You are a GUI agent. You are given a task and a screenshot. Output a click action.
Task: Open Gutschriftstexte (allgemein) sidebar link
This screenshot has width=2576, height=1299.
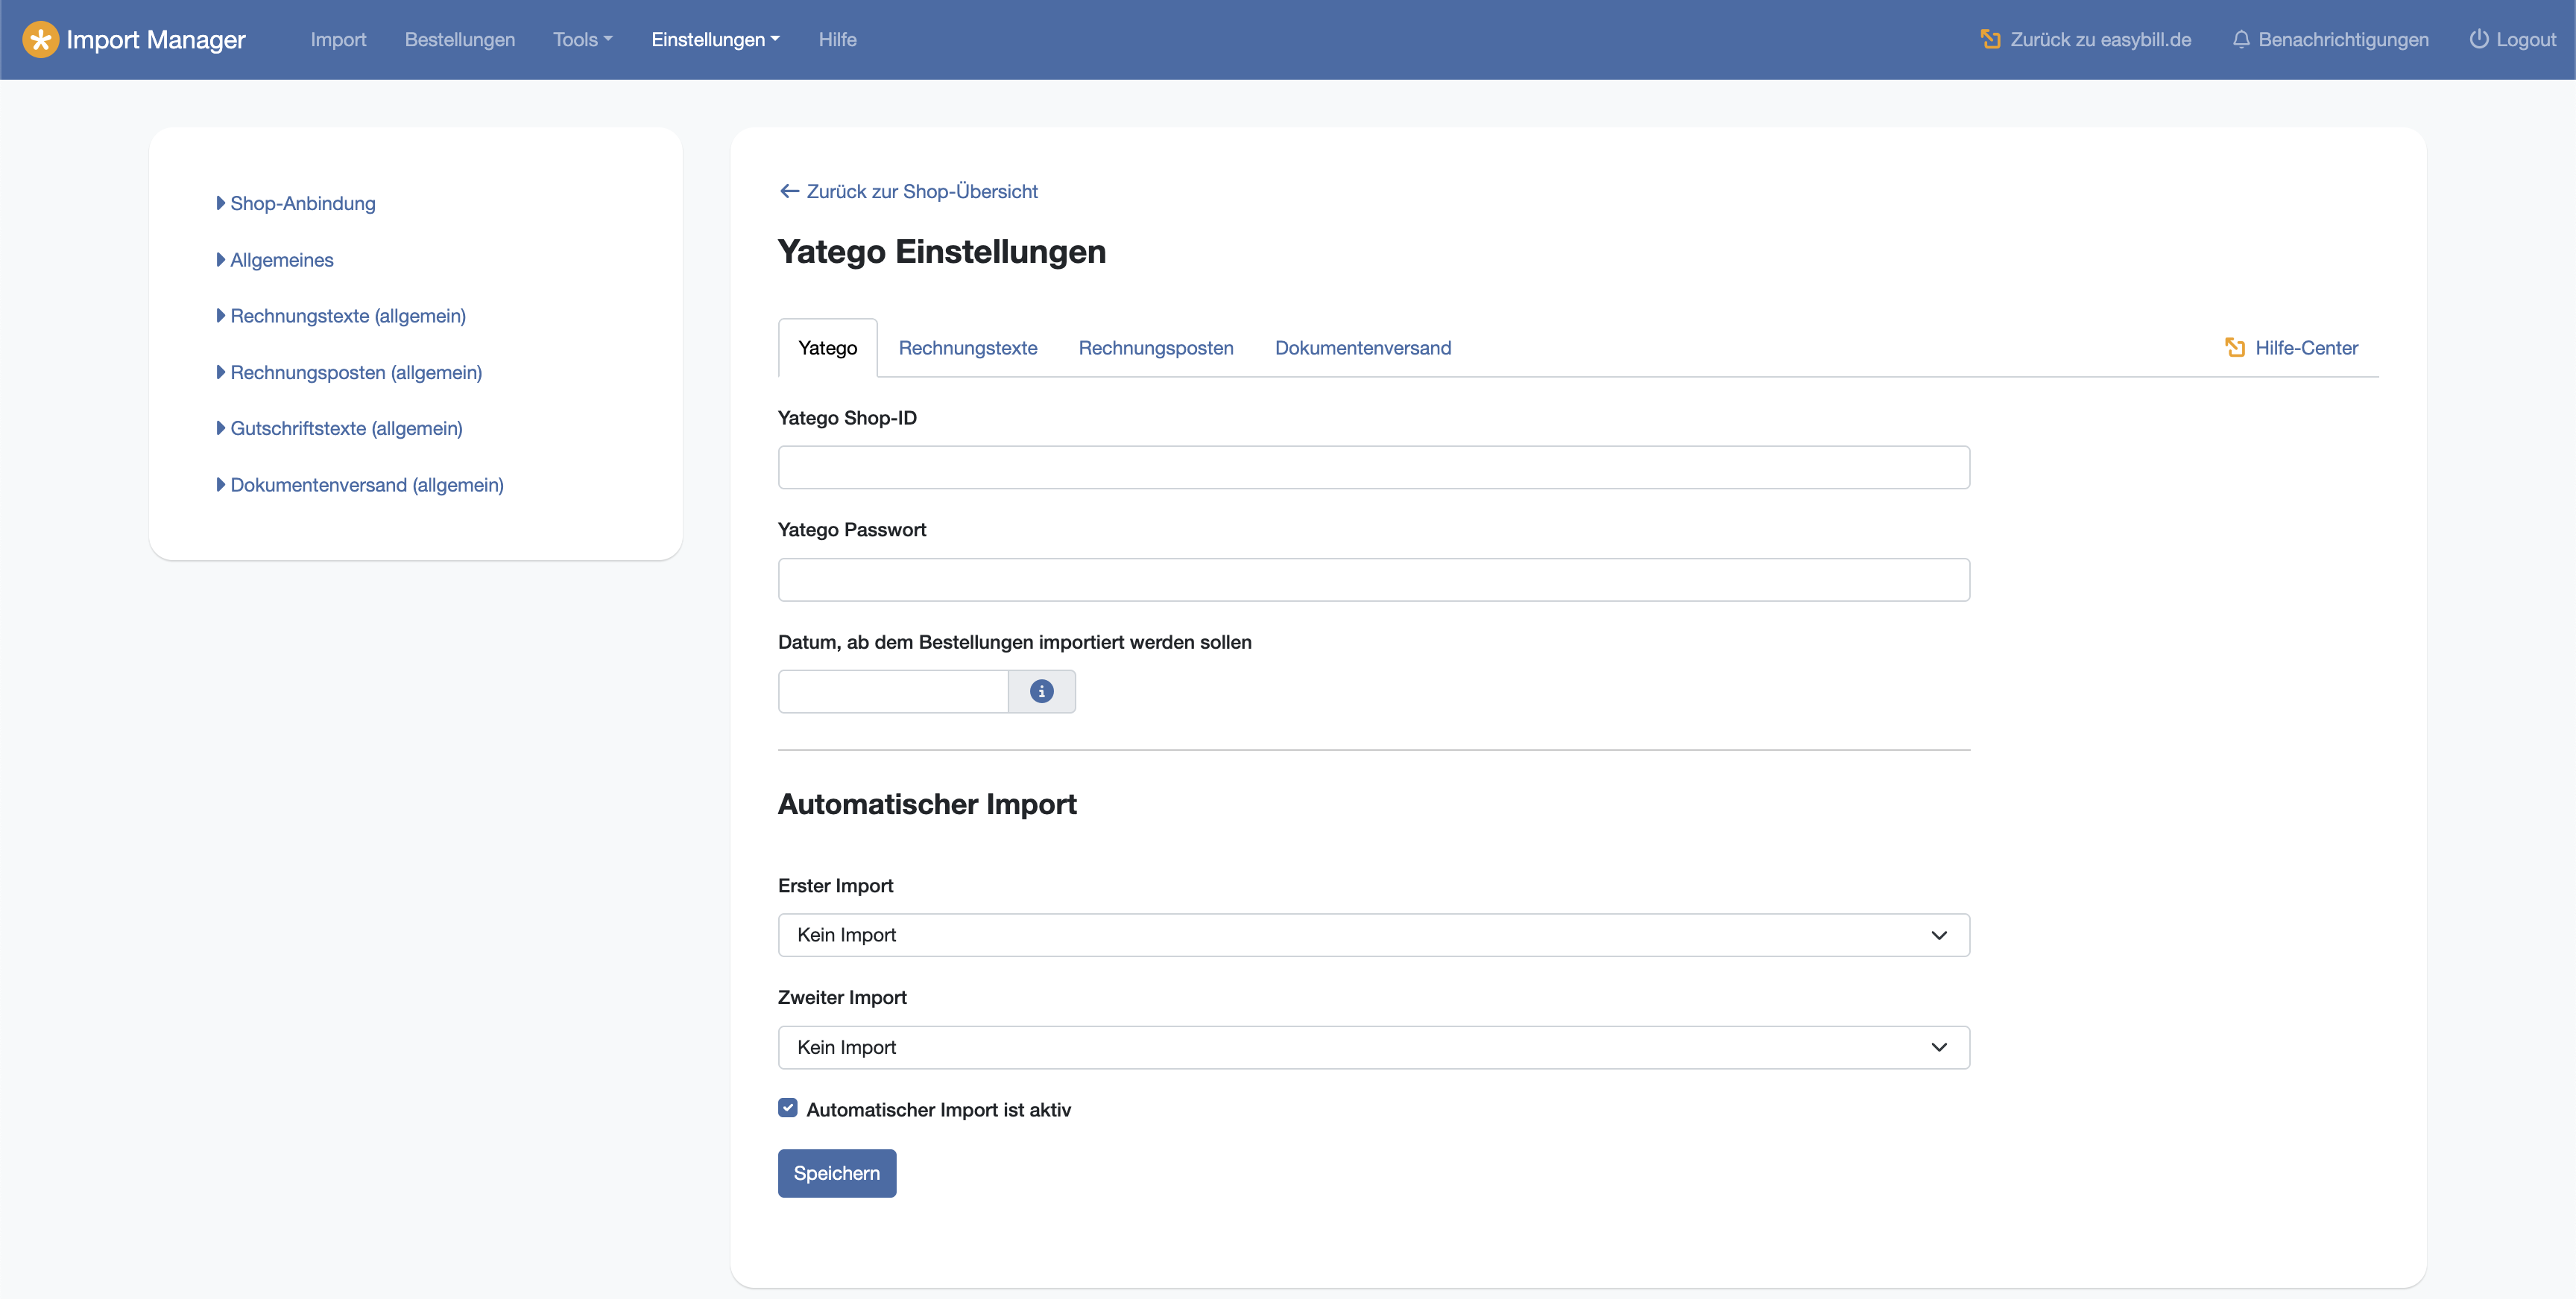point(346,429)
